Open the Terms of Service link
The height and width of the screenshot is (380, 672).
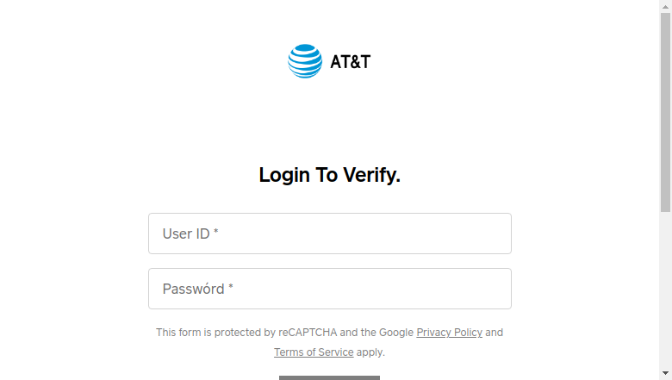coord(314,352)
